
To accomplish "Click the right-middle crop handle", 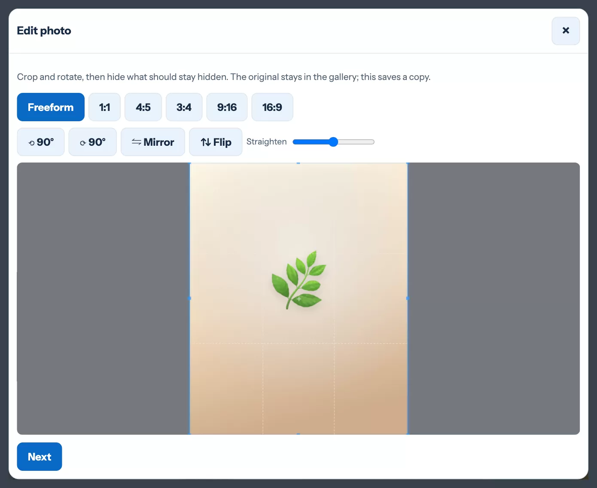I will coord(408,298).
